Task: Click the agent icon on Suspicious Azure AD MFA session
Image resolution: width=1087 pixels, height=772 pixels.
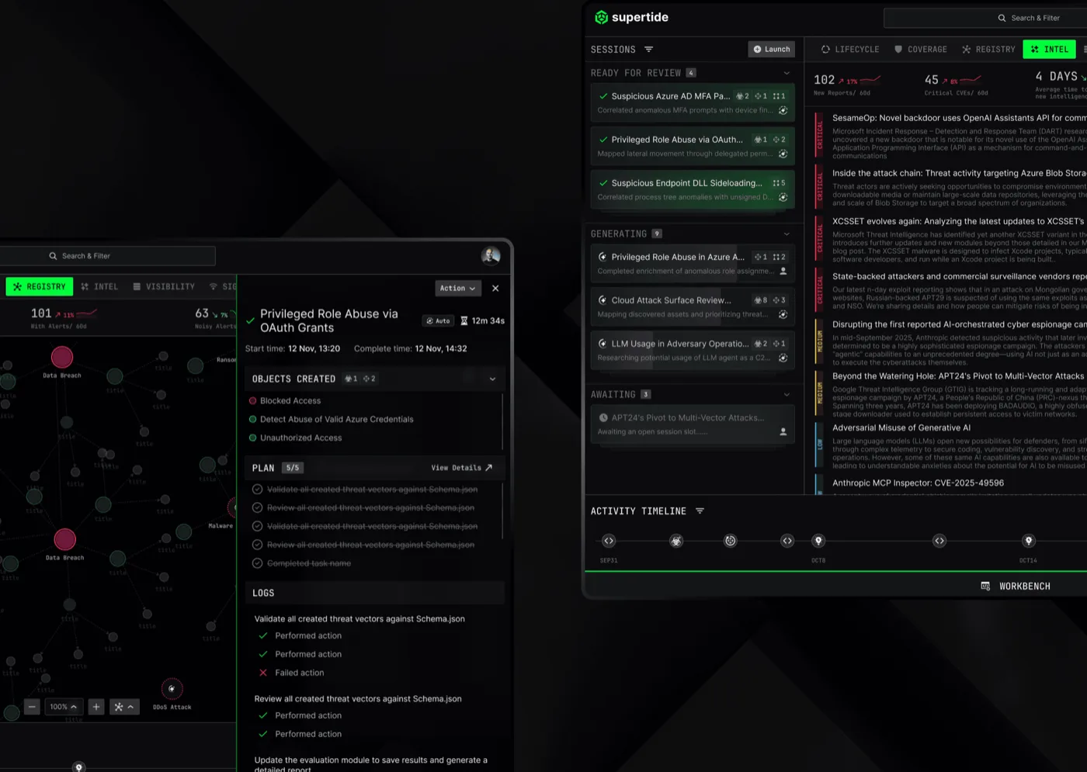Action: point(783,110)
